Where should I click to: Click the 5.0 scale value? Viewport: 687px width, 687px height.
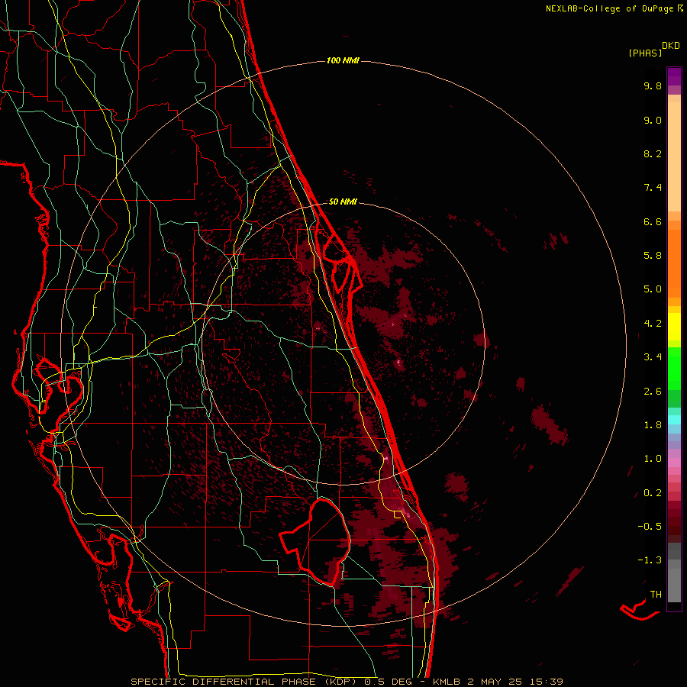pyautogui.click(x=653, y=289)
